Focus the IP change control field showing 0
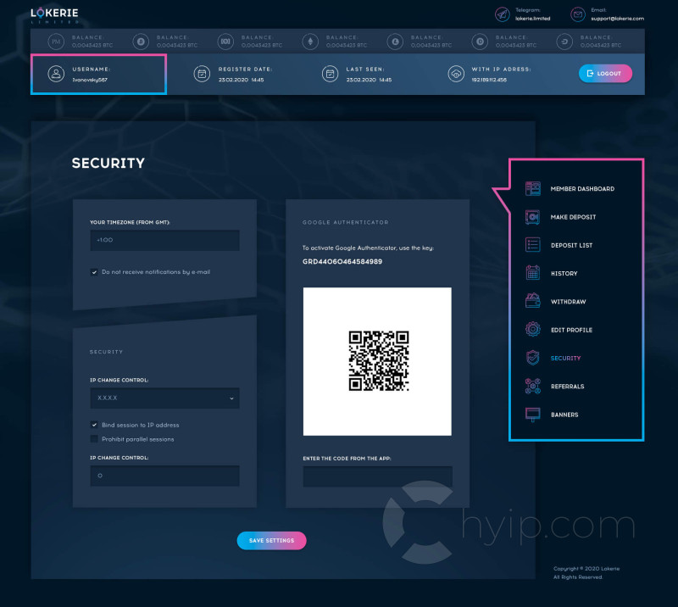678x607 pixels. [x=164, y=476]
